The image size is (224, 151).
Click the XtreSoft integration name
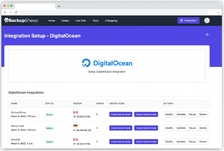coord(15,140)
